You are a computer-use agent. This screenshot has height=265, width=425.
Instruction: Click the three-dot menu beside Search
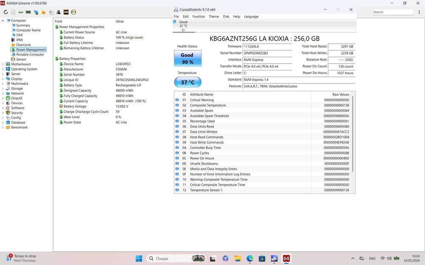[419, 12]
